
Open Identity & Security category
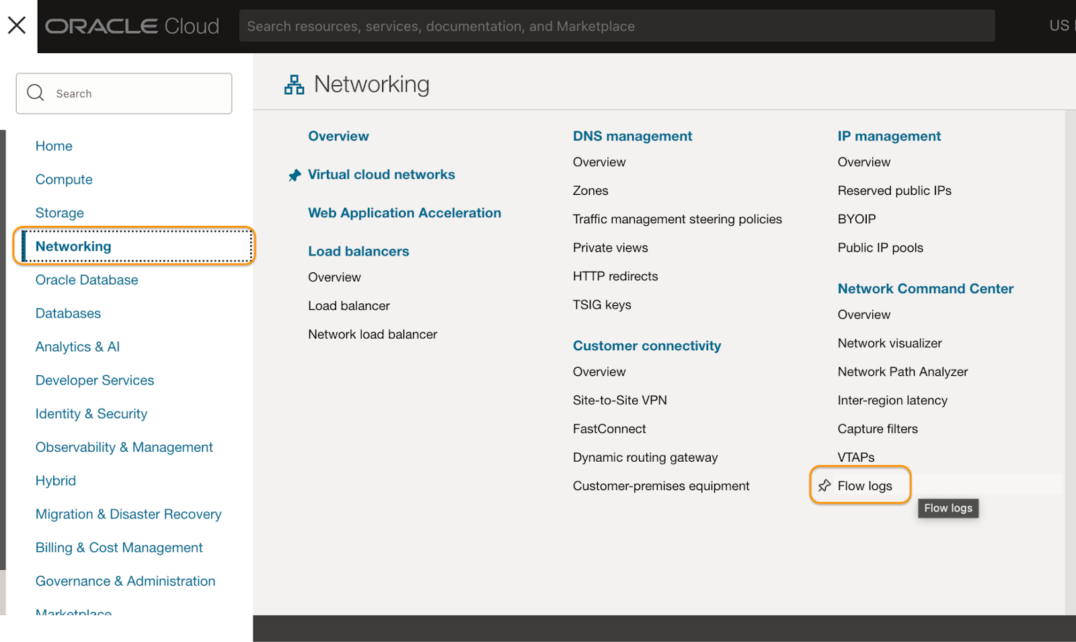point(91,414)
